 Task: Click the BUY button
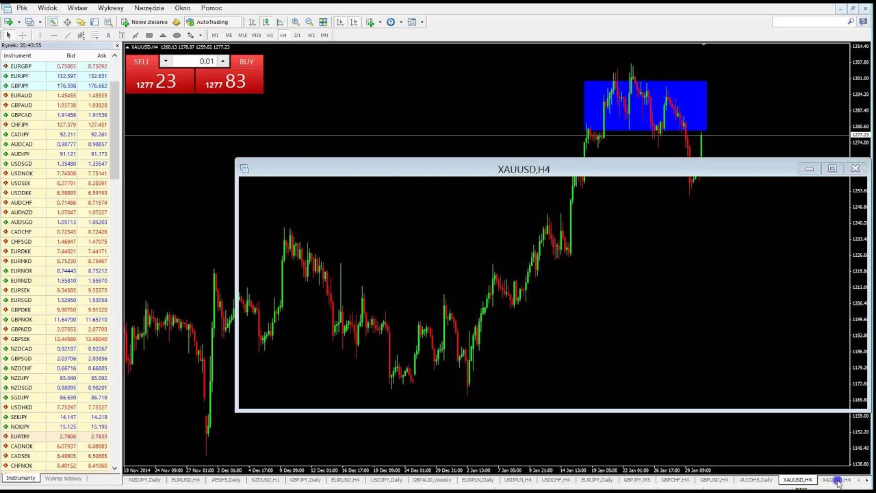pos(246,62)
